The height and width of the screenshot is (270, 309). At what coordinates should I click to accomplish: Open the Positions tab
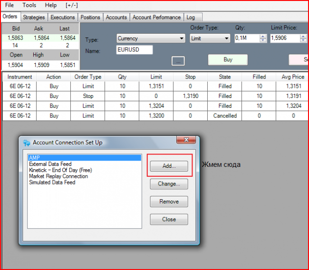[x=90, y=18]
